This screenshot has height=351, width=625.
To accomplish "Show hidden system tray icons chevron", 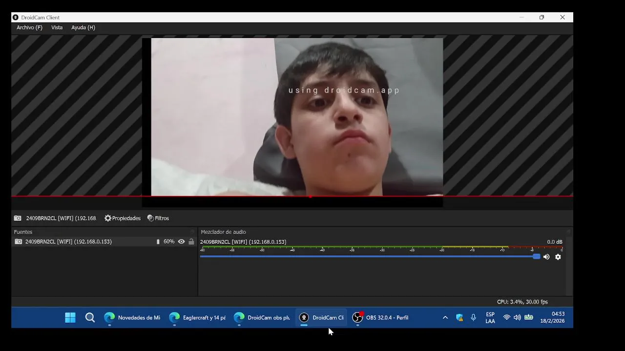I will (445, 318).
